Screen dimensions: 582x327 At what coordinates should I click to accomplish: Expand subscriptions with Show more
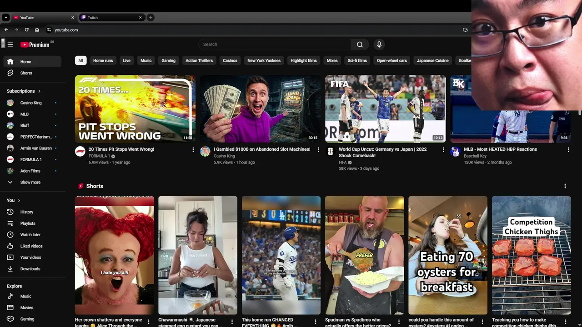[x=32, y=182]
